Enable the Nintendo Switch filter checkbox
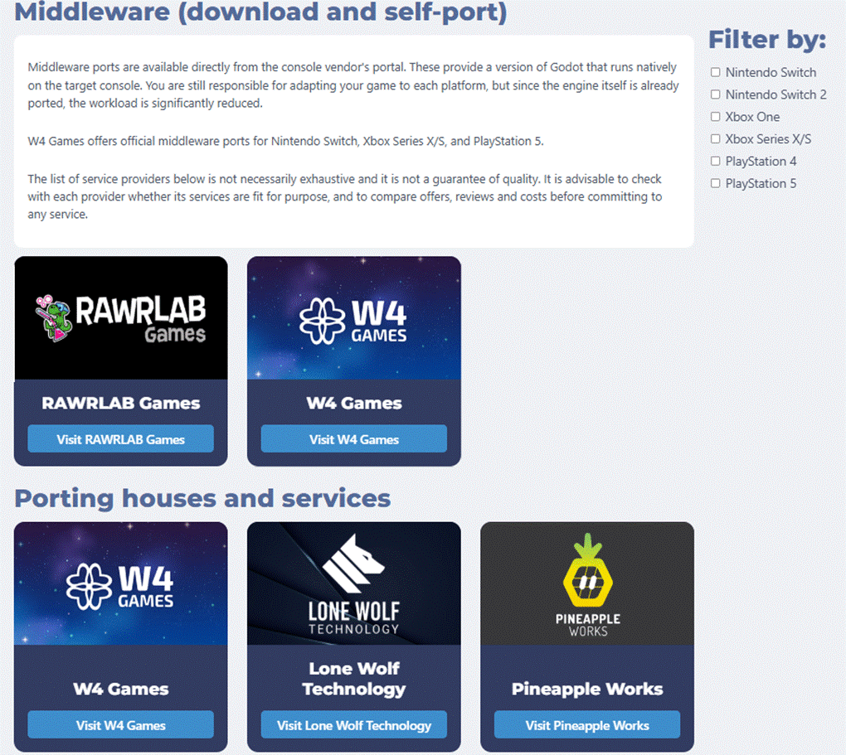846x755 pixels. click(x=716, y=73)
